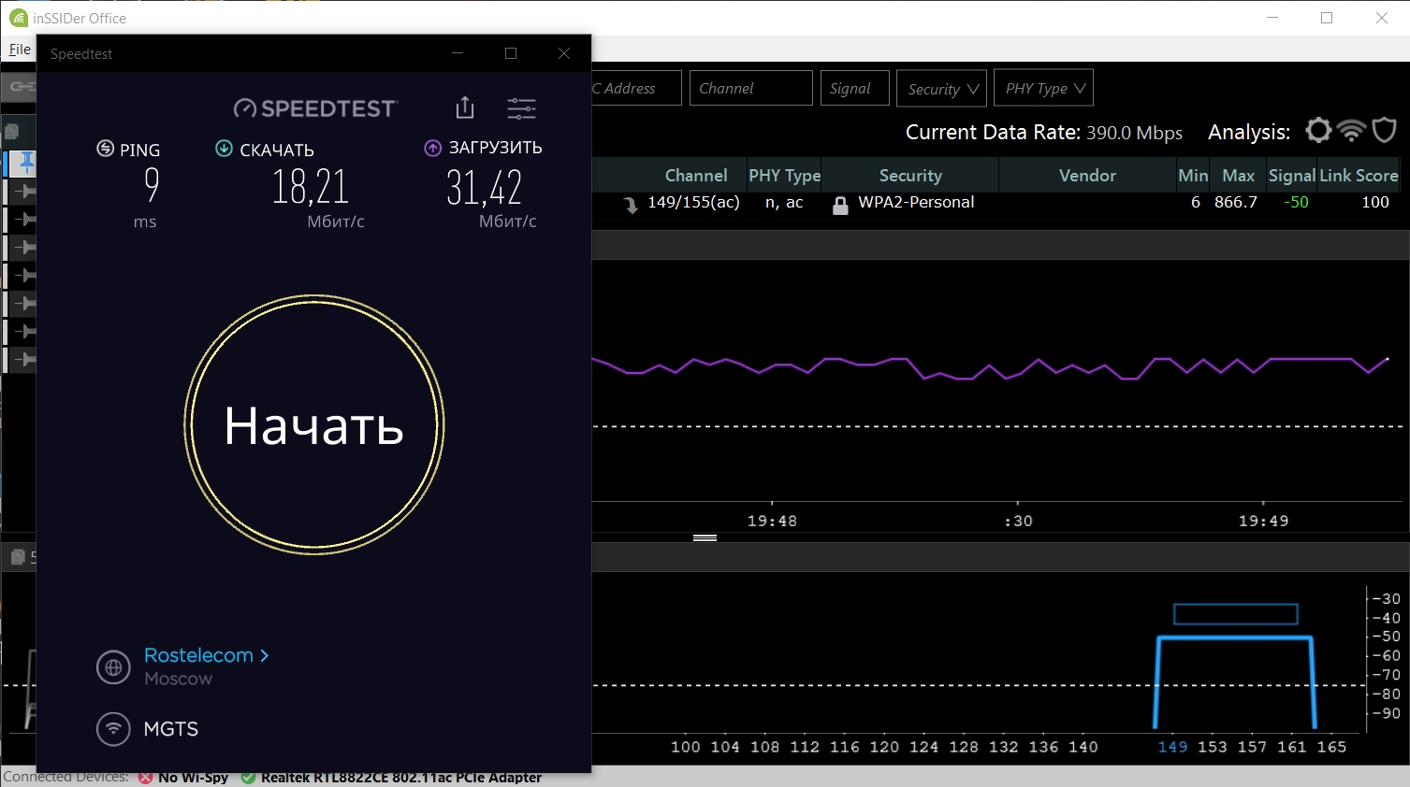The height and width of the screenshot is (787, 1410).
Task: Click the channel 149/155(ac) cell
Action: (x=693, y=202)
